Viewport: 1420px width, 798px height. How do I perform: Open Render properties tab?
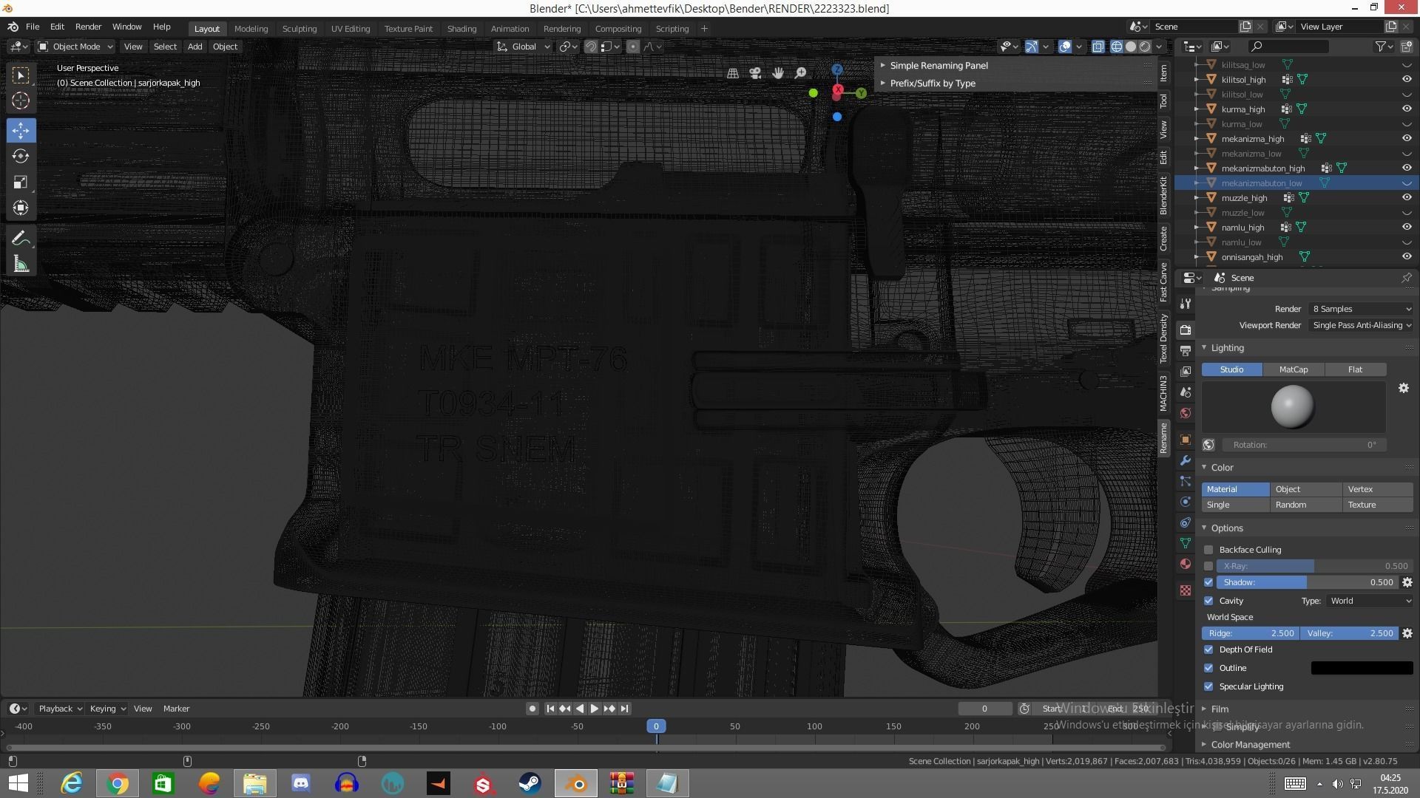[1186, 330]
